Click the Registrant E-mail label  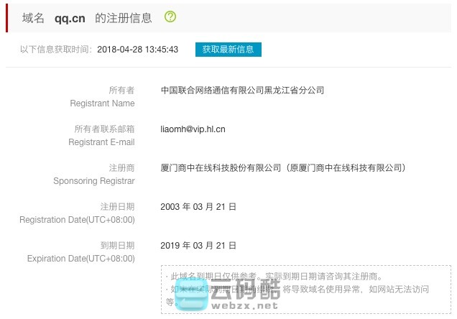101,142
